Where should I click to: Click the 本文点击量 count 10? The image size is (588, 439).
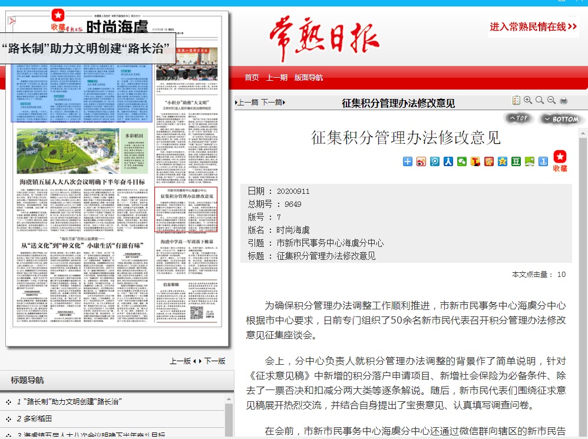point(561,275)
